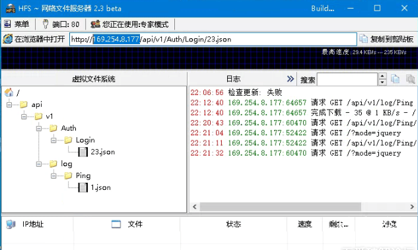The height and width of the screenshot is (250, 418).
Task: Click log entry 22:12:40 完成下载
Action: tap(303, 113)
